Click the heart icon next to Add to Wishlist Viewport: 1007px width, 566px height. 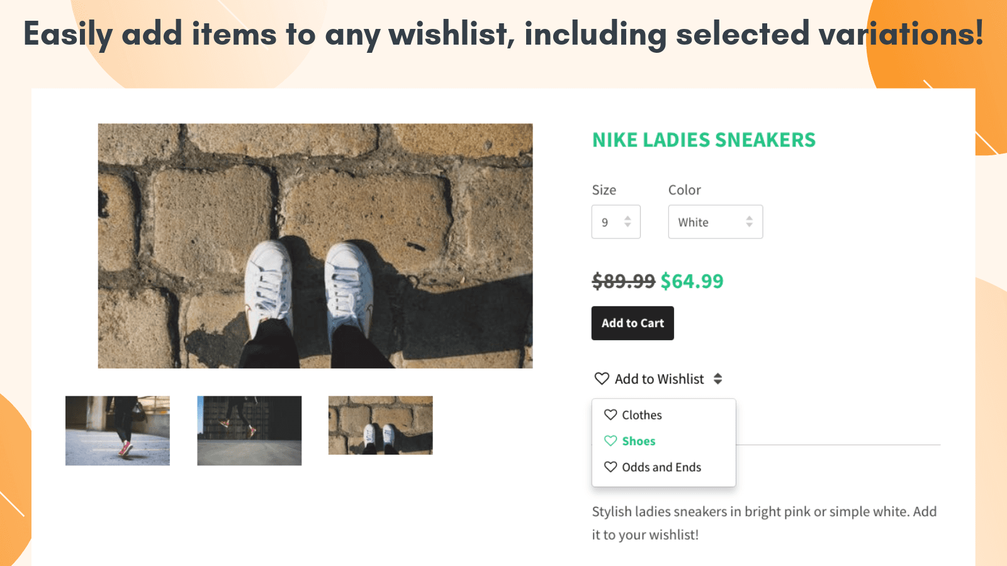point(601,379)
